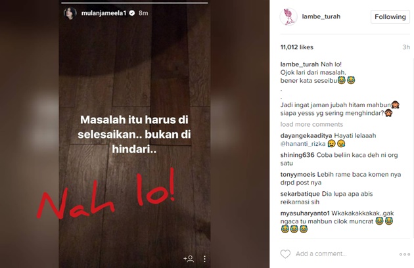Open the mulanjameela1 username on story
414x268 pixels.
pyautogui.click(x=104, y=13)
